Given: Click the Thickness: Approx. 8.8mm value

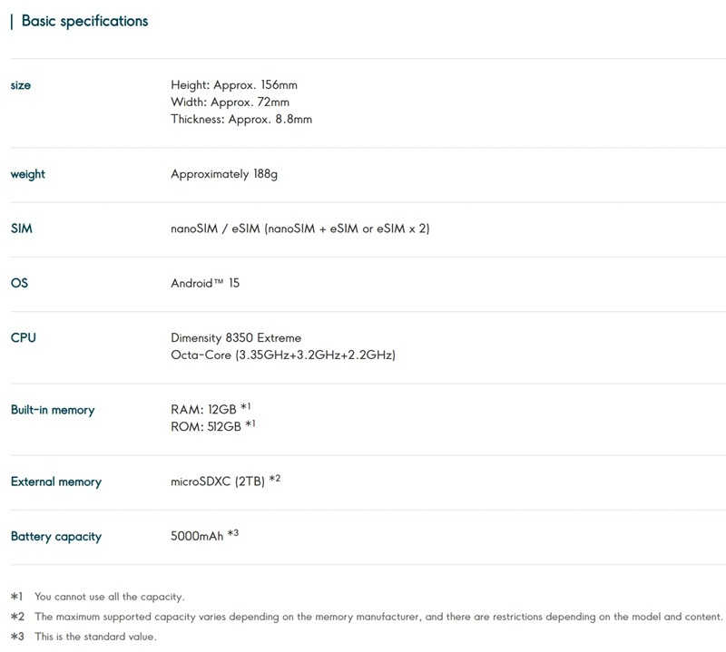Looking at the screenshot, I should [240, 119].
